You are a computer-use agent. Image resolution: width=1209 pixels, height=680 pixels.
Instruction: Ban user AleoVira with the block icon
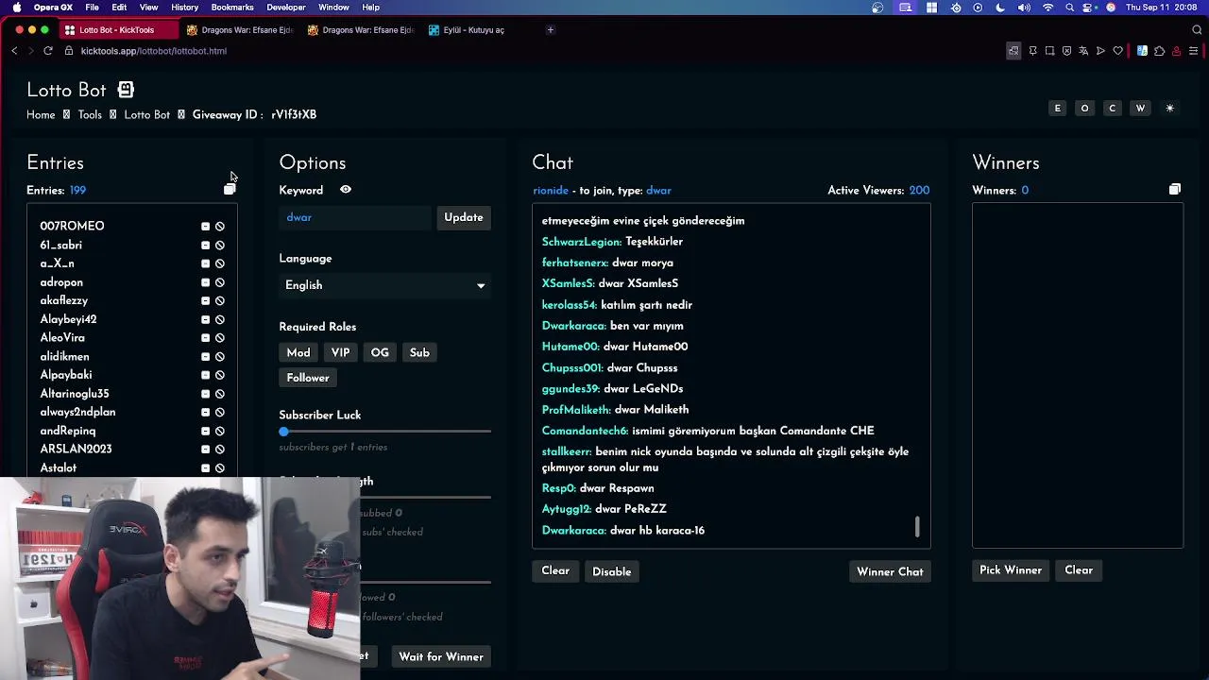(220, 338)
